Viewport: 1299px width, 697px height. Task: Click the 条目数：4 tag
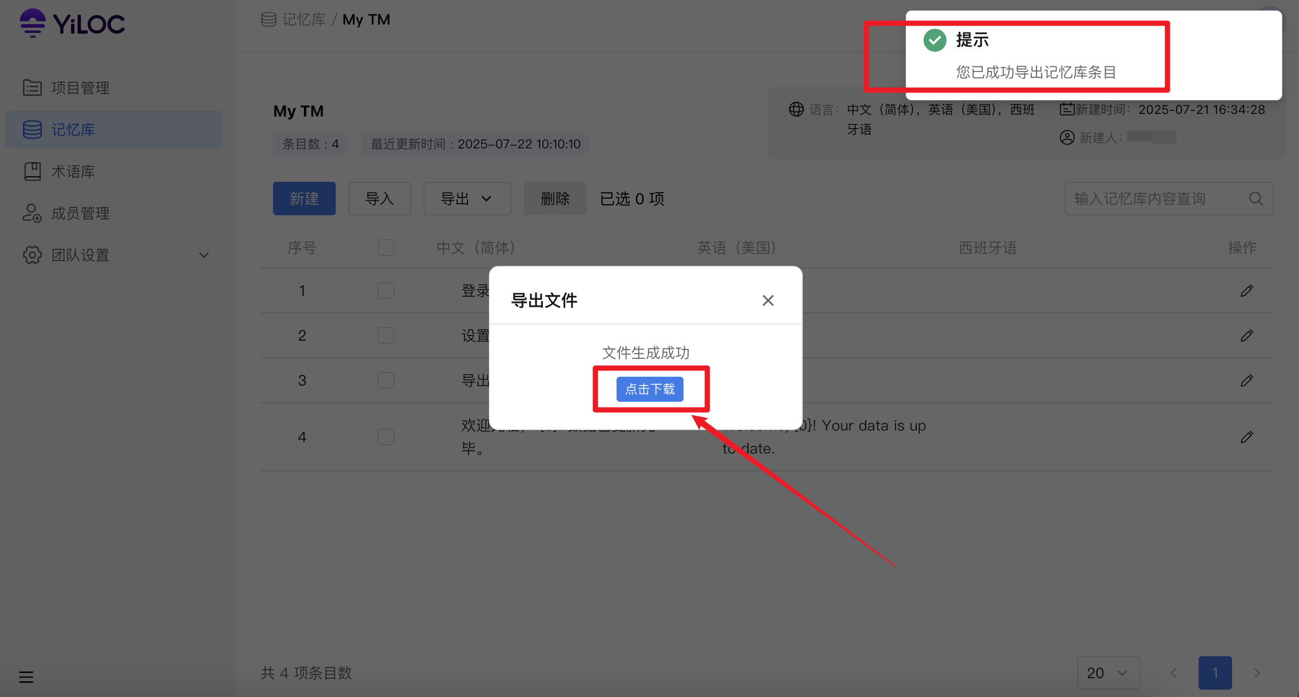[x=311, y=144]
